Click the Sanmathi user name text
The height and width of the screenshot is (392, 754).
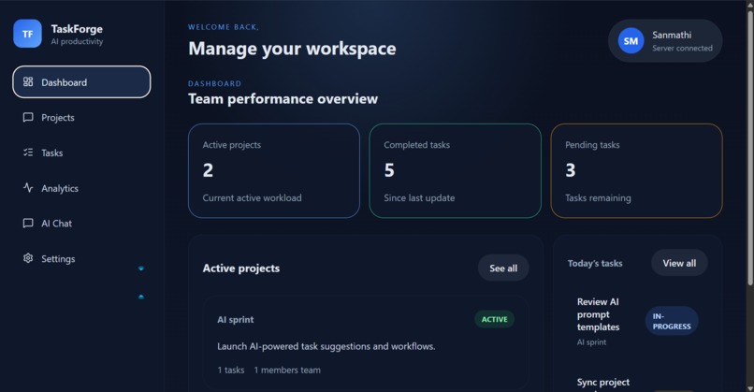click(672, 35)
